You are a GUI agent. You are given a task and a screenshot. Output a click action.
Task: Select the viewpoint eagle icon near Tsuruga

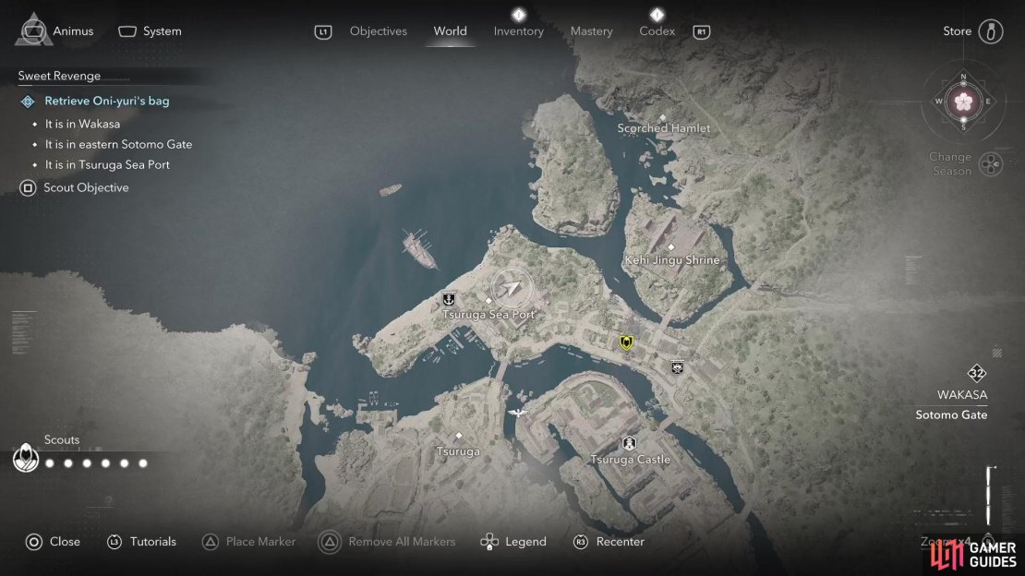518,414
